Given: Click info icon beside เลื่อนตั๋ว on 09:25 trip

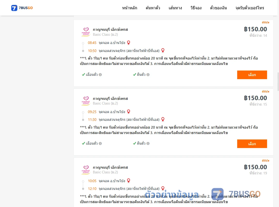Looking at the screenshot, I should pos(100,144).
